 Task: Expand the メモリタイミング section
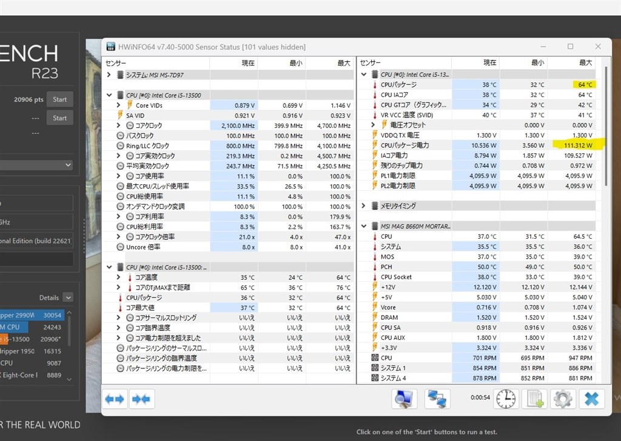(x=364, y=206)
